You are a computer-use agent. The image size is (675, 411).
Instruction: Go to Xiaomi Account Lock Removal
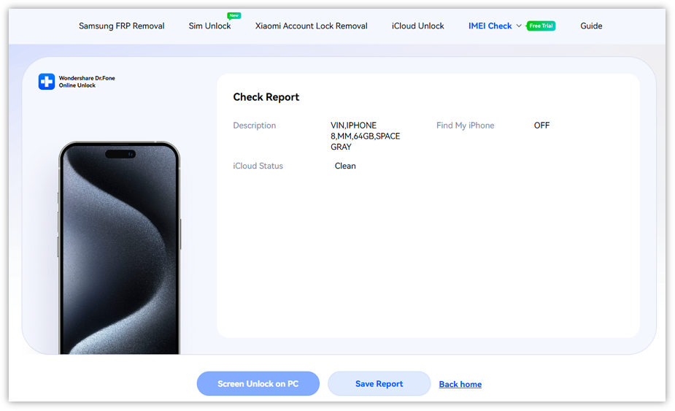click(312, 26)
